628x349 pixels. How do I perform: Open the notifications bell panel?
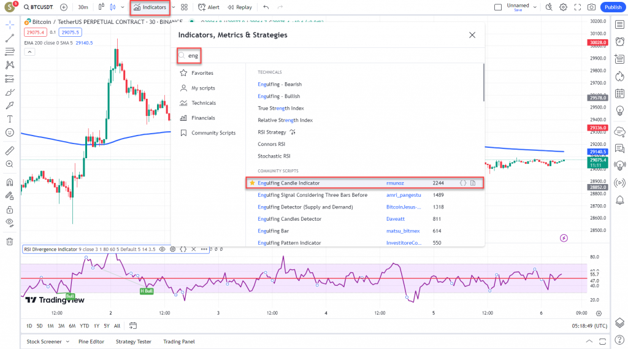619,200
